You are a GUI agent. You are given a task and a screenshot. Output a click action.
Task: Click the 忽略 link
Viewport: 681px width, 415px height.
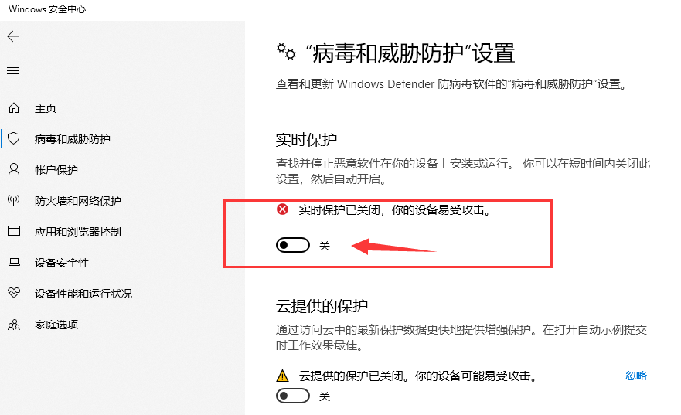(636, 376)
